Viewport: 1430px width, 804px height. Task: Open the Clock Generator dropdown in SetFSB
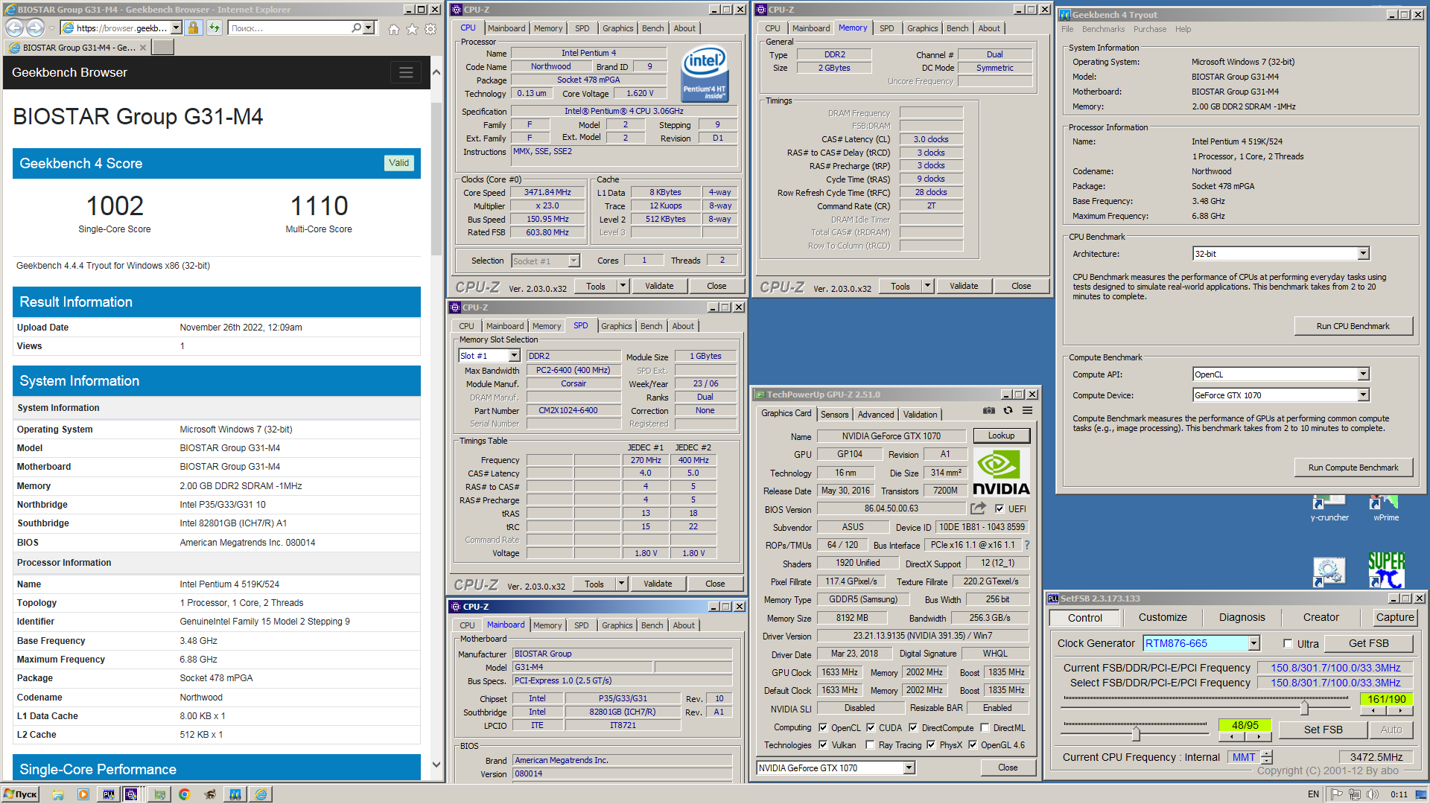coord(1254,643)
